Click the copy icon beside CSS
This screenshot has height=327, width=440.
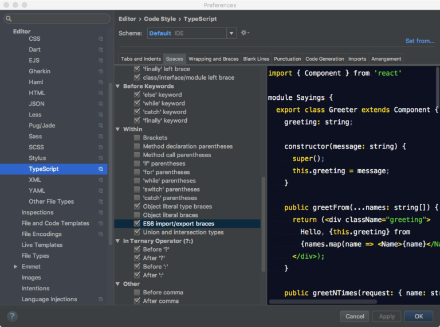coord(101,39)
